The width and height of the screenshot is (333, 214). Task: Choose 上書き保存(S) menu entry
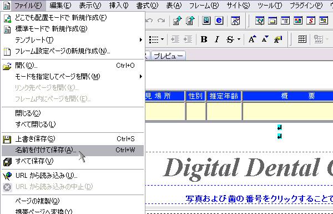(x=73, y=139)
